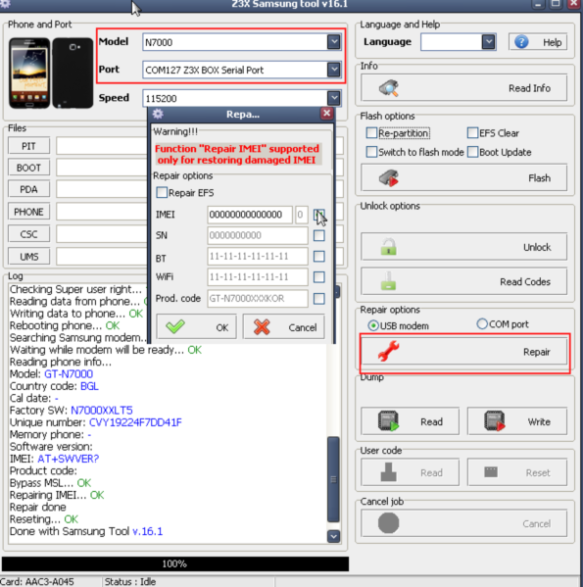Click the log scroll down arrow

333,536
